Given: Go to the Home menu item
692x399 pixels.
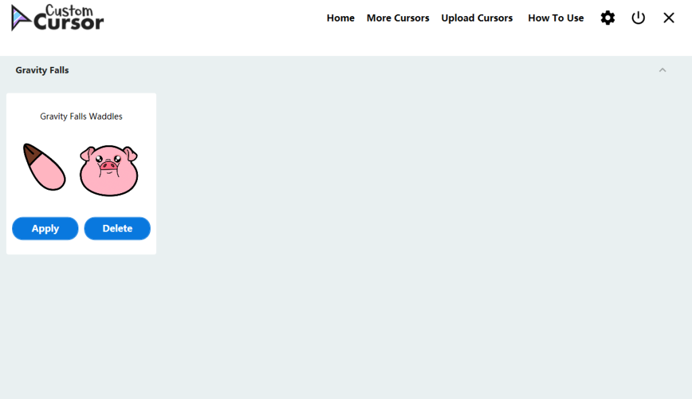Looking at the screenshot, I should coord(341,18).
